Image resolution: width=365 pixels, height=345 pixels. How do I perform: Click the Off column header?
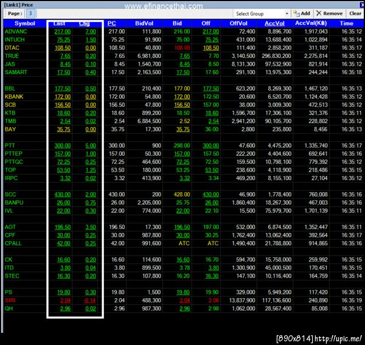pos(206,23)
